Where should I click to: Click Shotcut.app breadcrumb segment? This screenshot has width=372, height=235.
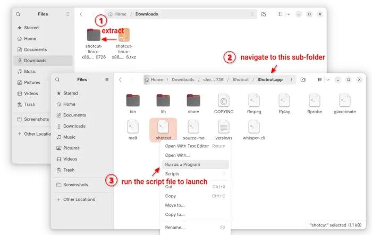coord(270,80)
